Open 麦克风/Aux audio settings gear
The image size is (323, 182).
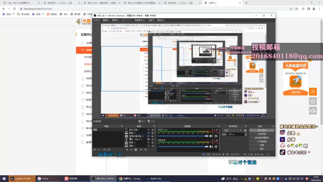tap(216, 136)
